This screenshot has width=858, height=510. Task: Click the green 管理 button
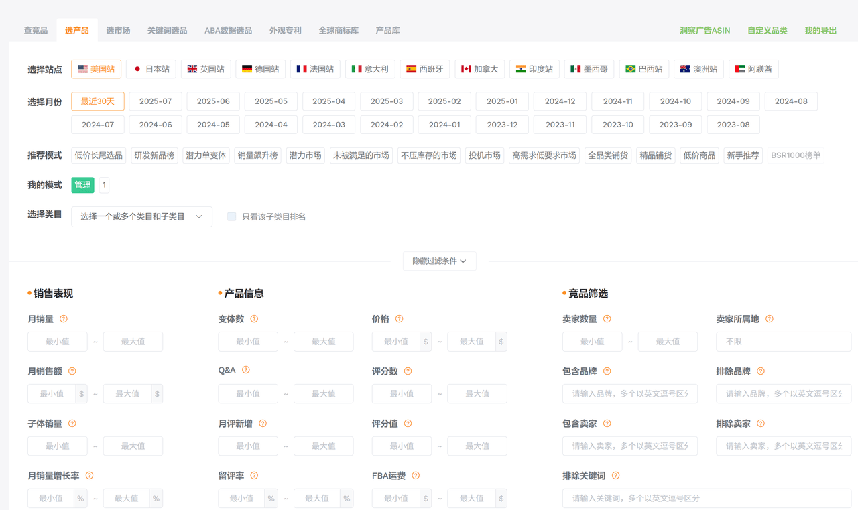82,184
